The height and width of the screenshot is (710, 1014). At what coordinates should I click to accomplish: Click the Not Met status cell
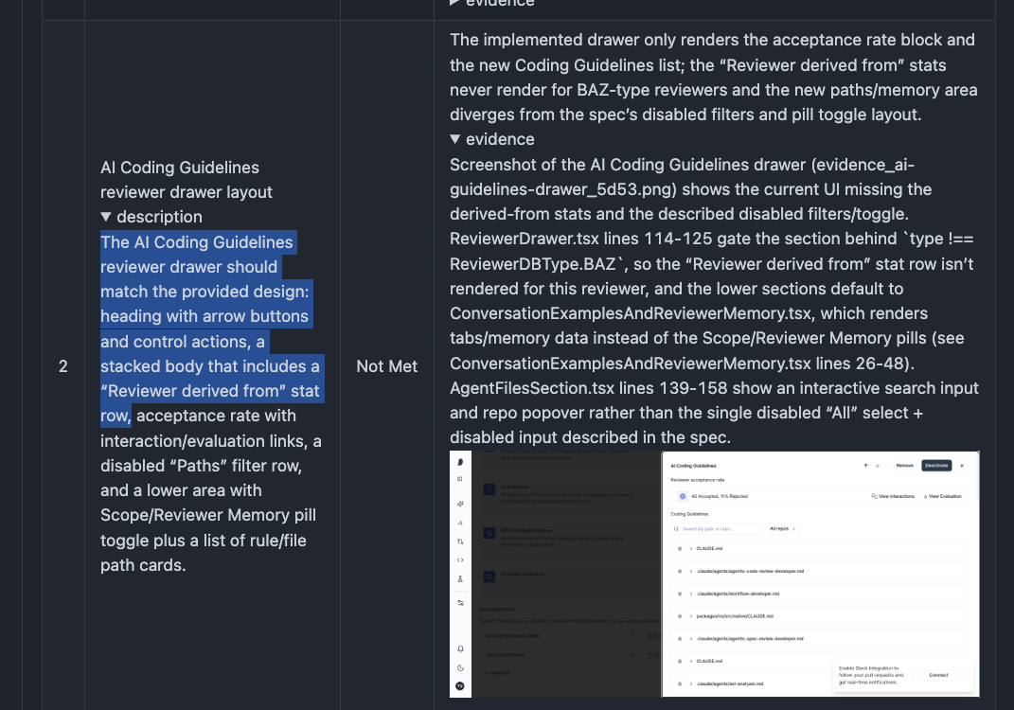[386, 366]
